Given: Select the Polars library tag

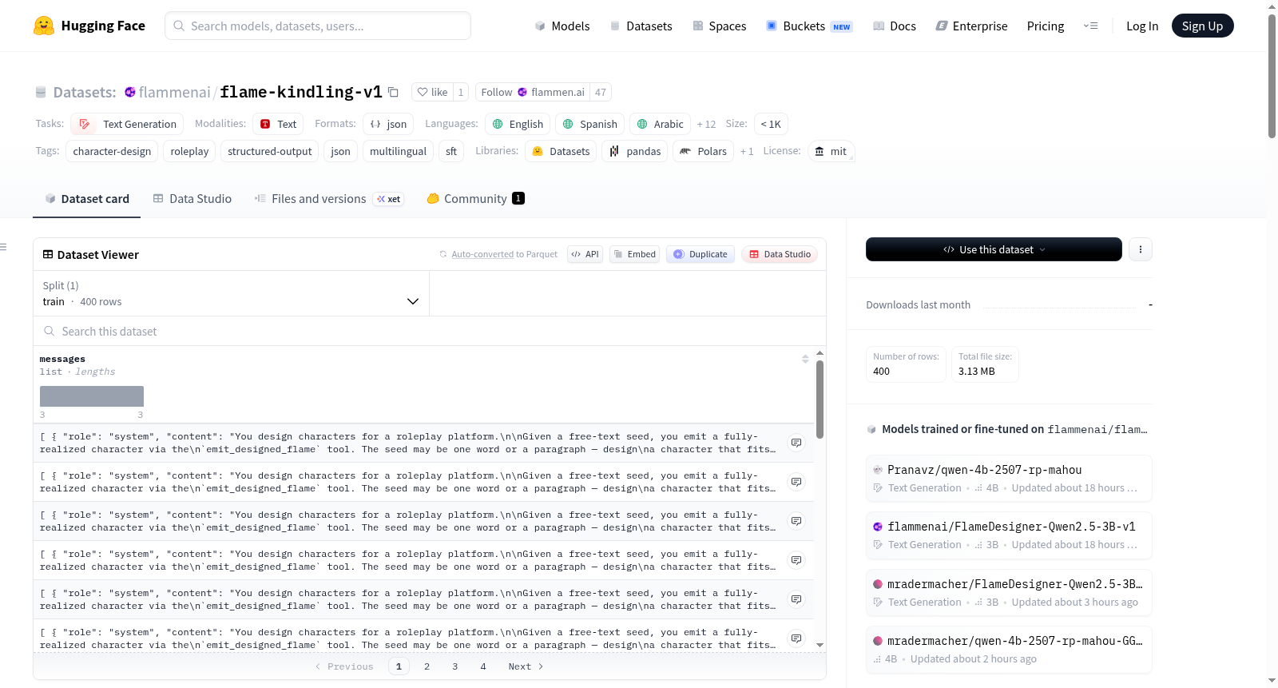Looking at the screenshot, I should (x=704, y=151).
